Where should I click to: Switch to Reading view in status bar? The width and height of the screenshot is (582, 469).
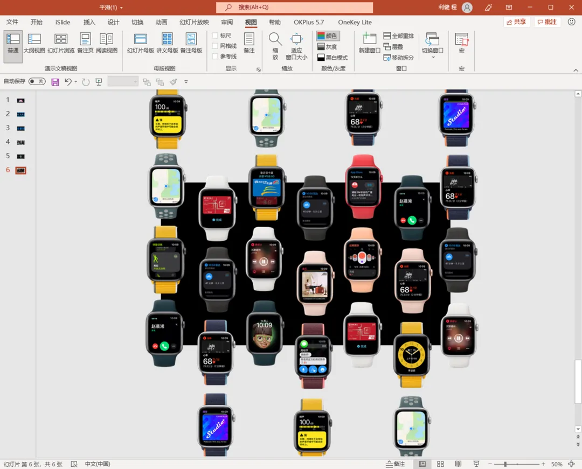pos(459,464)
